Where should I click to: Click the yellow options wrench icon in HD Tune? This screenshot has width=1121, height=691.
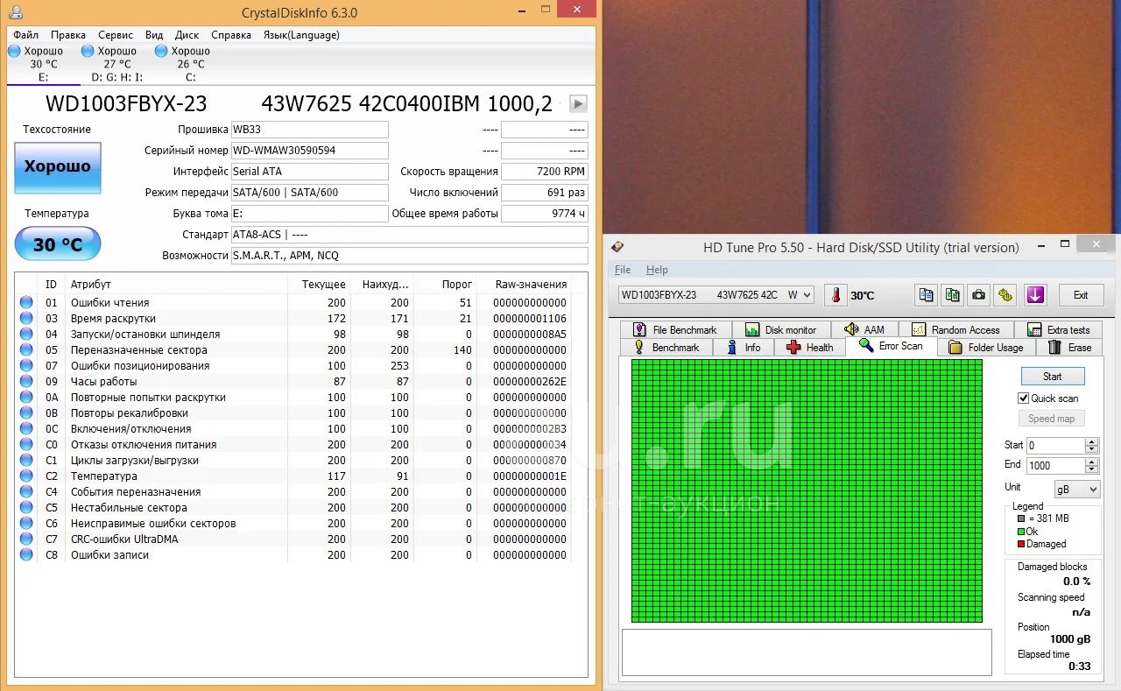click(x=1007, y=295)
